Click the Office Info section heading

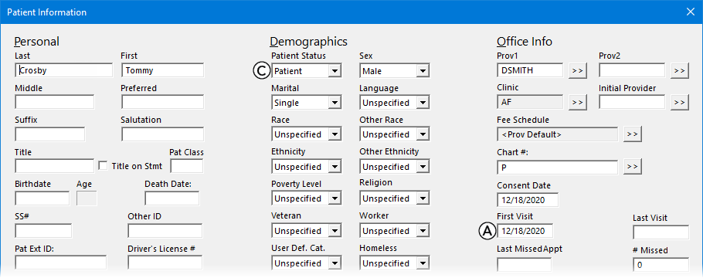[525, 42]
